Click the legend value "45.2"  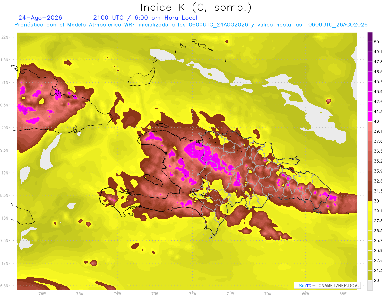click(378, 82)
